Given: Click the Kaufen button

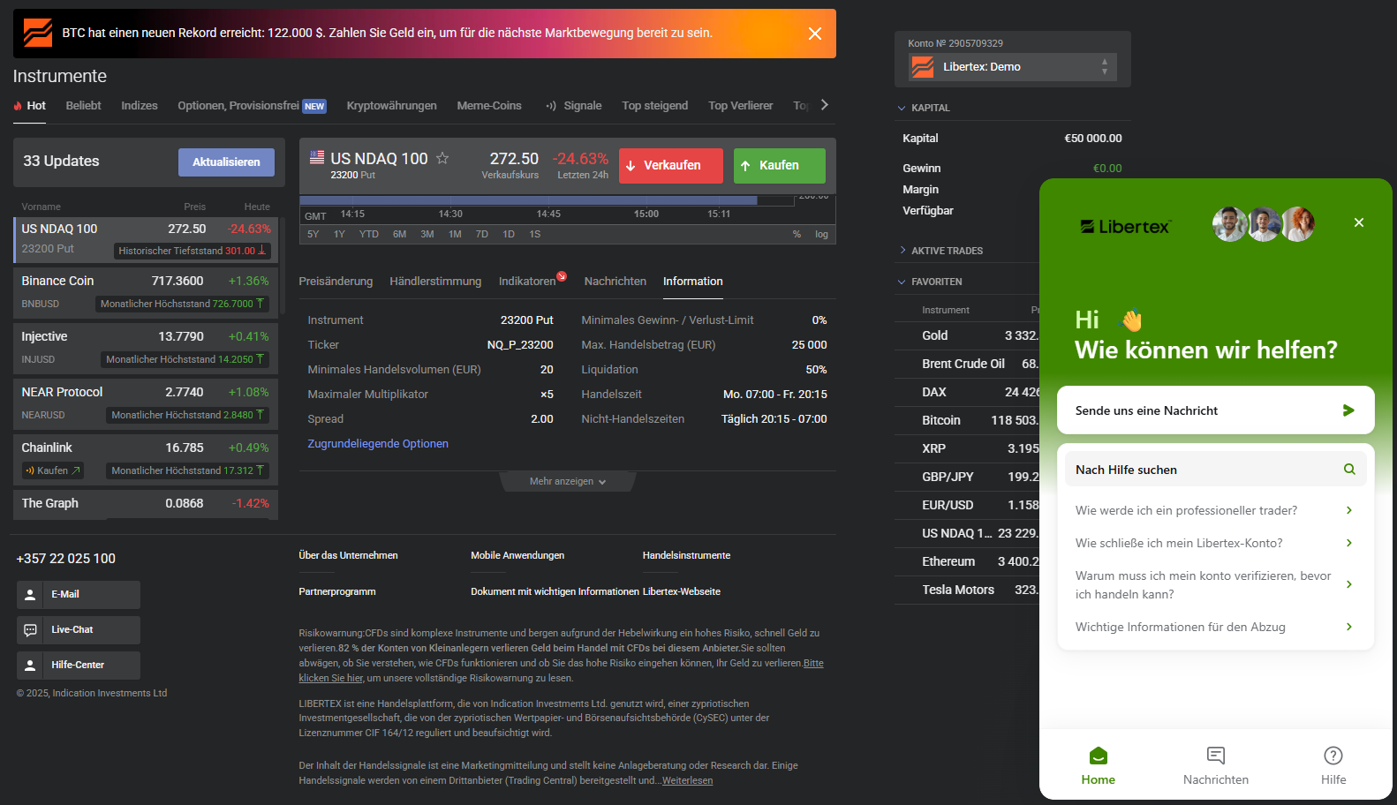Looking at the screenshot, I should click(780, 166).
